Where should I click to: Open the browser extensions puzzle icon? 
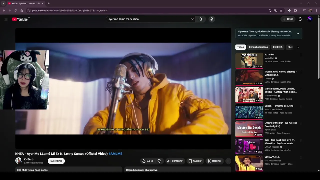(295, 10)
